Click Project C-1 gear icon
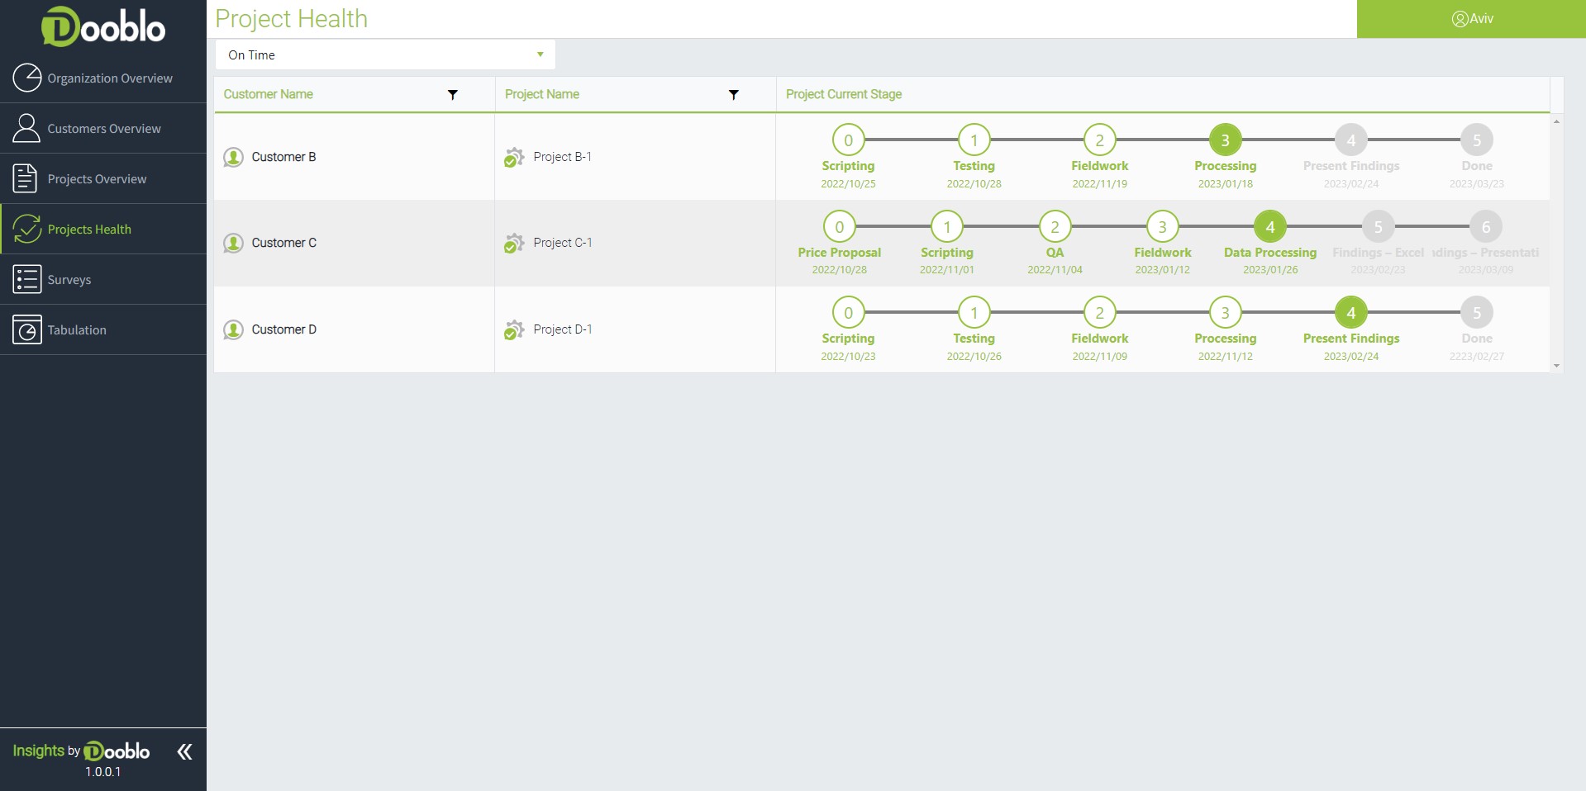Screen dimensions: 1586x791 pos(514,243)
